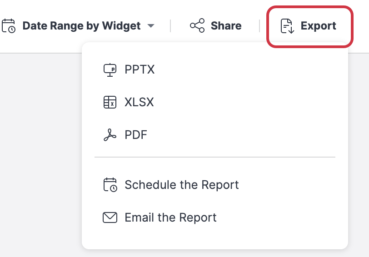Click the XLSX spreadsheet icon
369x257 pixels.
click(x=110, y=102)
